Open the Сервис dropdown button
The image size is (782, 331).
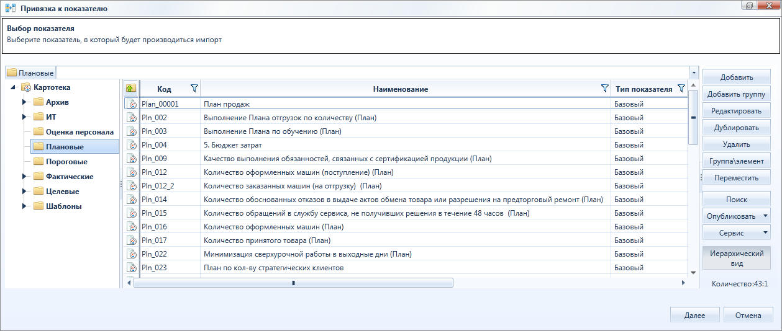[765, 233]
